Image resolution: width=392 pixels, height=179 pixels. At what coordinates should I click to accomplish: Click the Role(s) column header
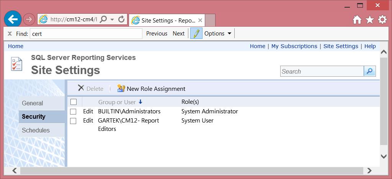pos(190,102)
